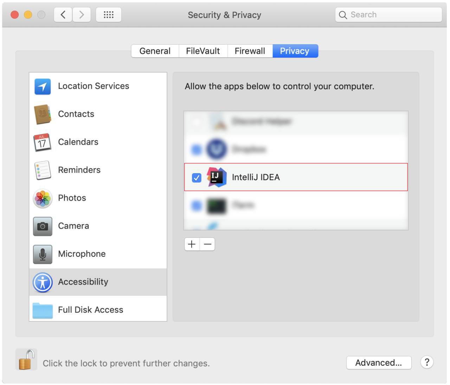Click the Advanced button

pos(379,363)
